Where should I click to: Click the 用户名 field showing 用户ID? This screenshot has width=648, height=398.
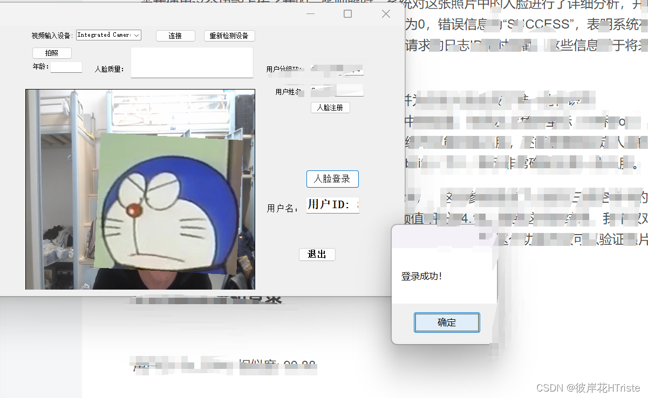[x=333, y=205]
